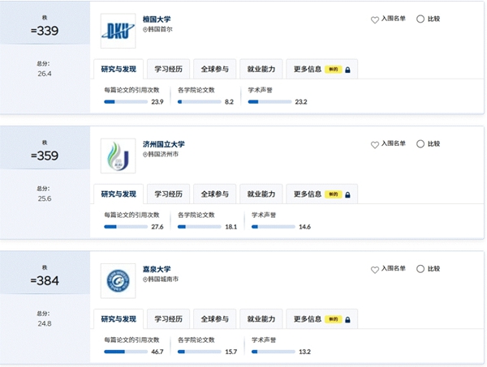Click the 嘉泉大学 round logo
Screen dimensions: 487x367
point(118,281)
